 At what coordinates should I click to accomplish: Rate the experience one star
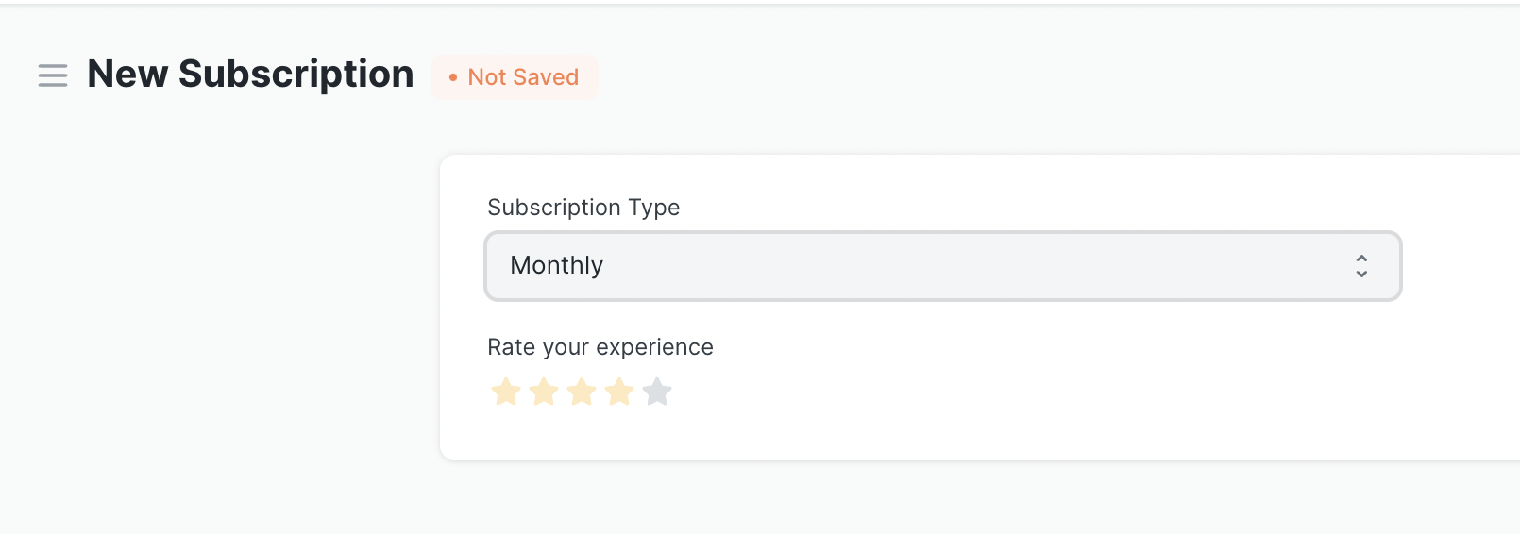pyautogui.click(x=506, y=392)
